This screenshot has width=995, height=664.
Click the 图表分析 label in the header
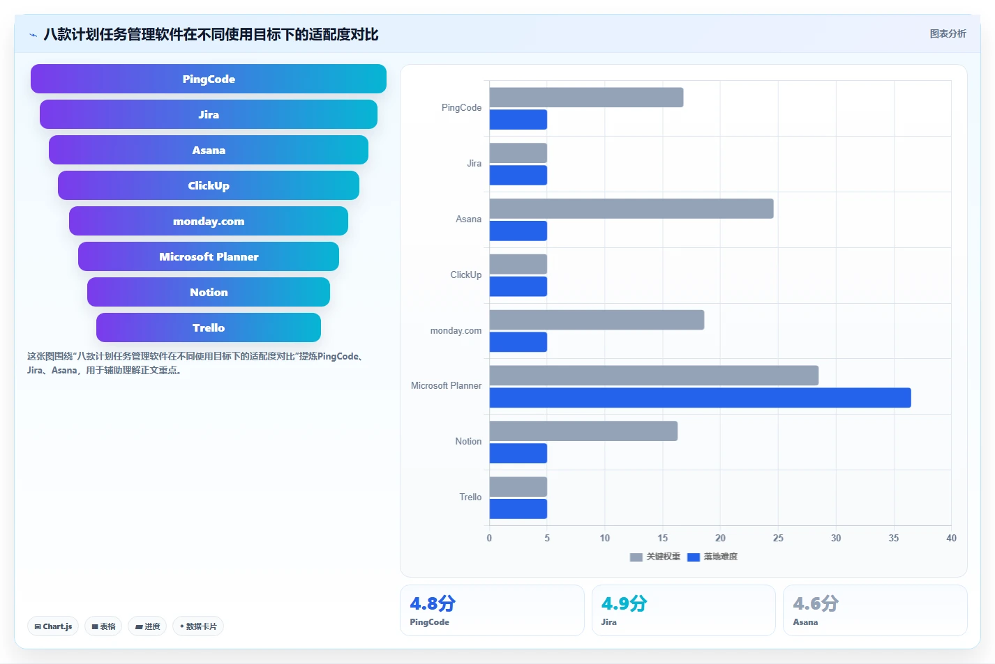tap(948, 33)
